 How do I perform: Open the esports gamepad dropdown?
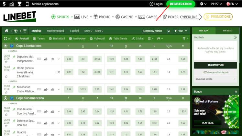(160, 38)
